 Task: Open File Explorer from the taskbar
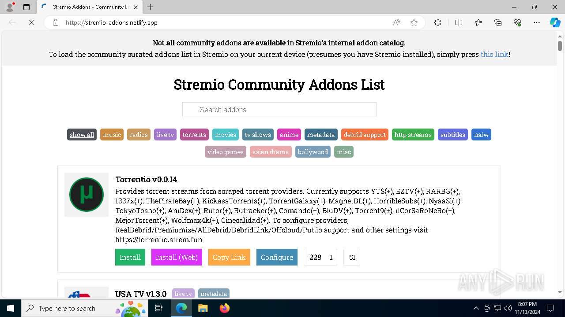[203, 308]
